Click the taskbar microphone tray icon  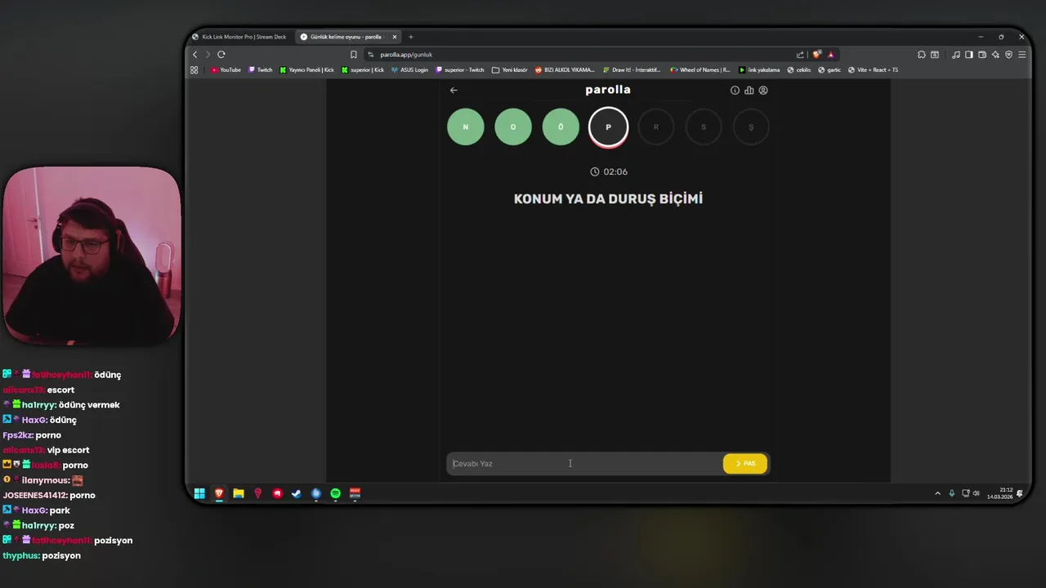(951, 493)
